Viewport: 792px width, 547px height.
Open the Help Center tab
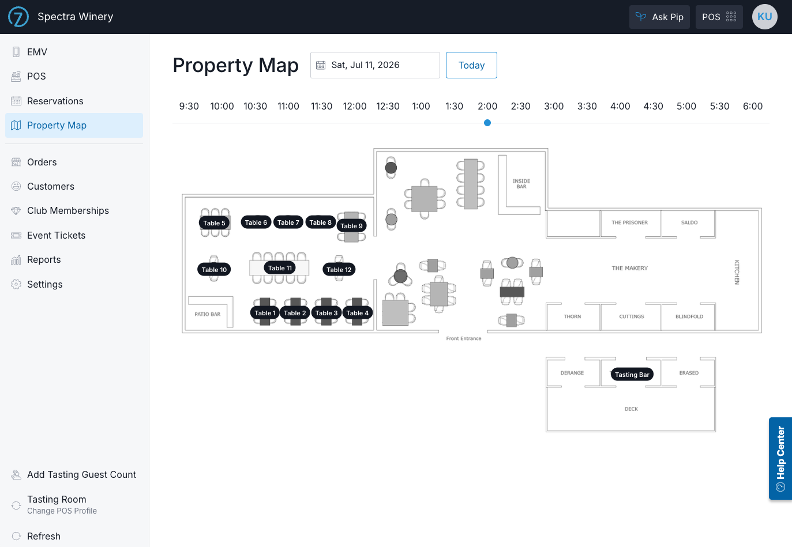(x=780, y=458)
